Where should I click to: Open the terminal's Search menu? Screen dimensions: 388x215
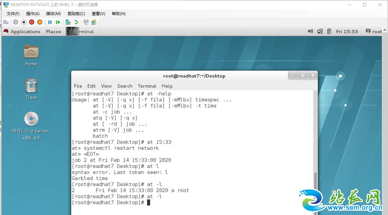point(125,86)
